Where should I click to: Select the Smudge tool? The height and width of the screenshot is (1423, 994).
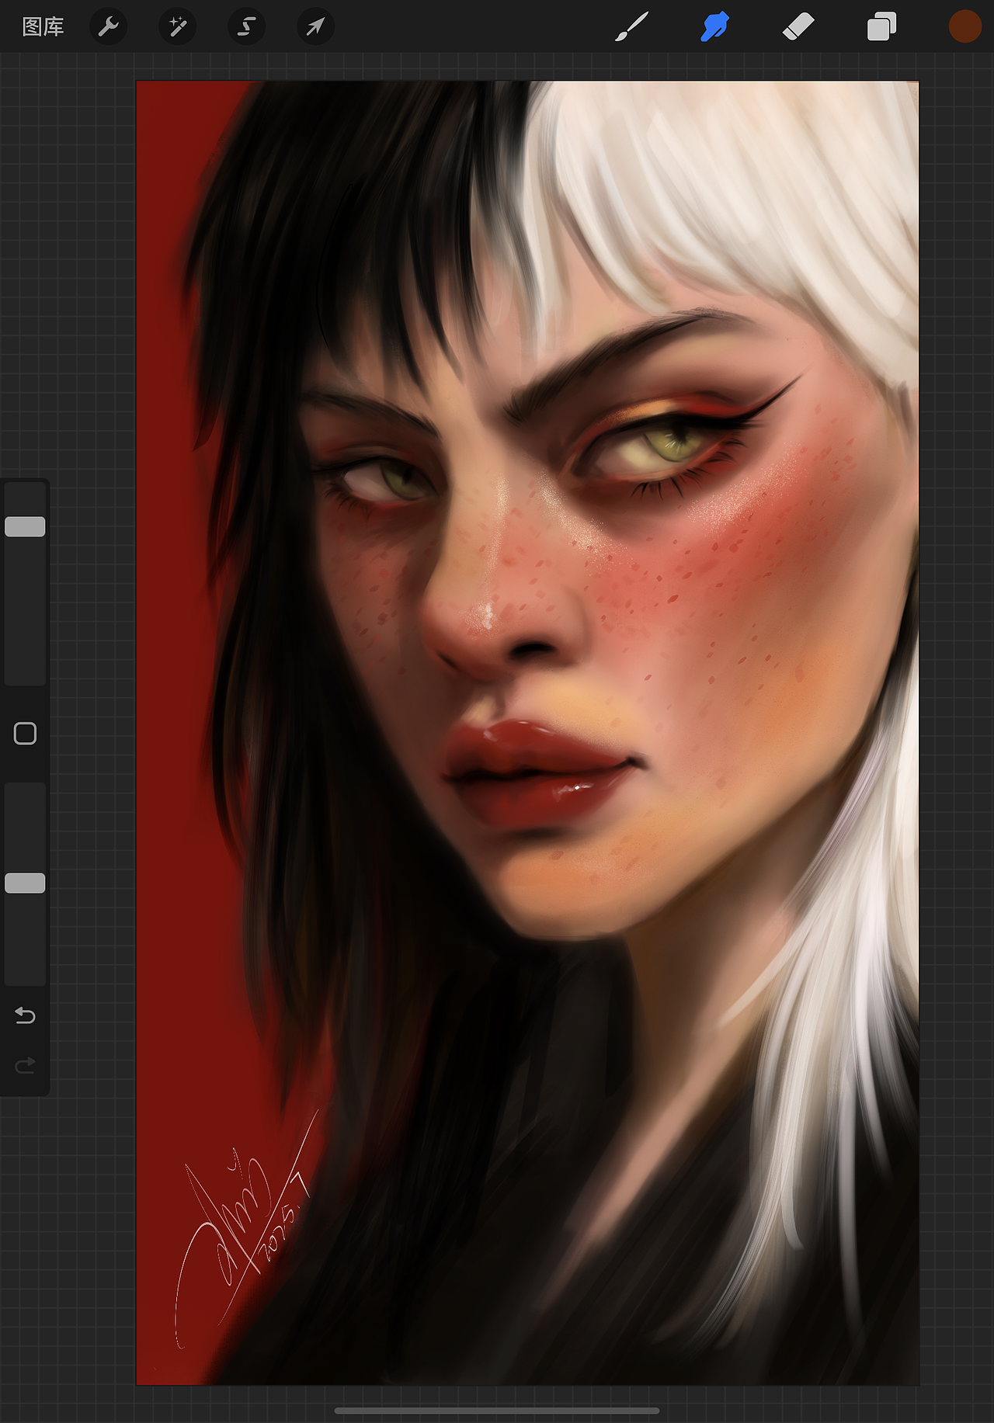click(714, 27)
